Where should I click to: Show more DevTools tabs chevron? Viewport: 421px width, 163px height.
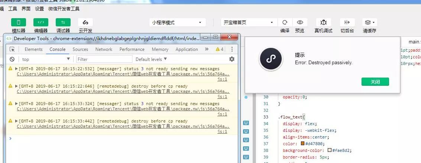point(207,49)
